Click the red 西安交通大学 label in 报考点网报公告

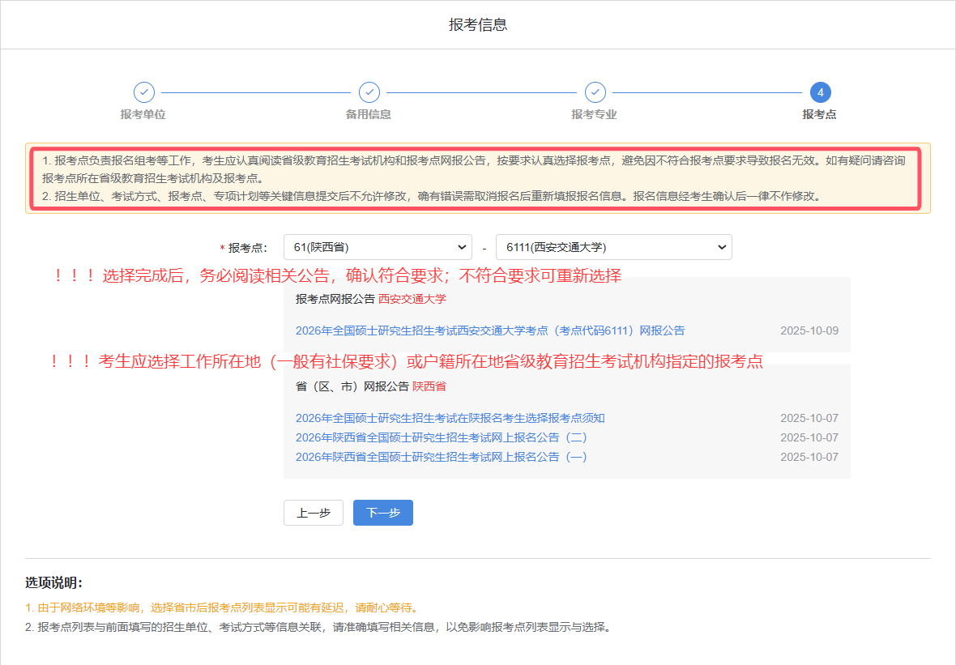(412, 299)
